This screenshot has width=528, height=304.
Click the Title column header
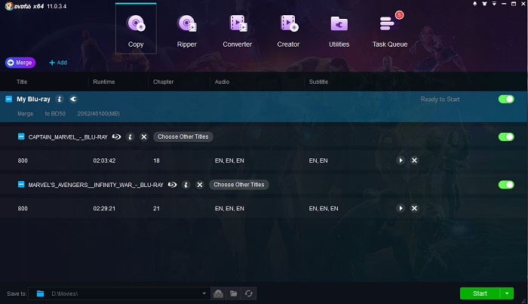tap(22, 81)
